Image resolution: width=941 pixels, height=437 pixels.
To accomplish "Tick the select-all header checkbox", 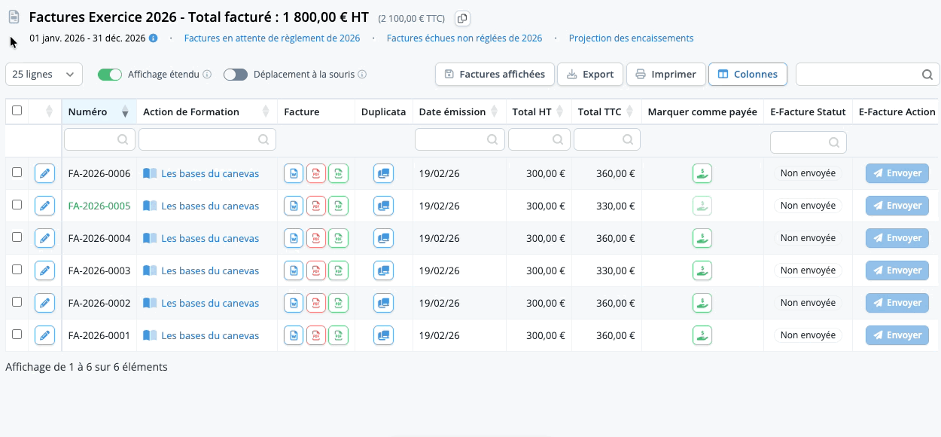I will click(17, 111).
